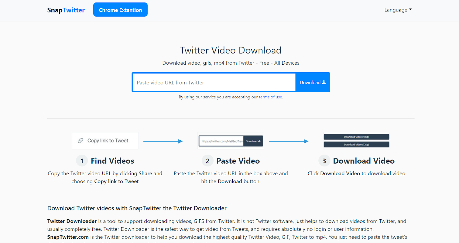Expand the Language dropdown
459x243 pixels.
pyautogui.click(x=398, y=10)
